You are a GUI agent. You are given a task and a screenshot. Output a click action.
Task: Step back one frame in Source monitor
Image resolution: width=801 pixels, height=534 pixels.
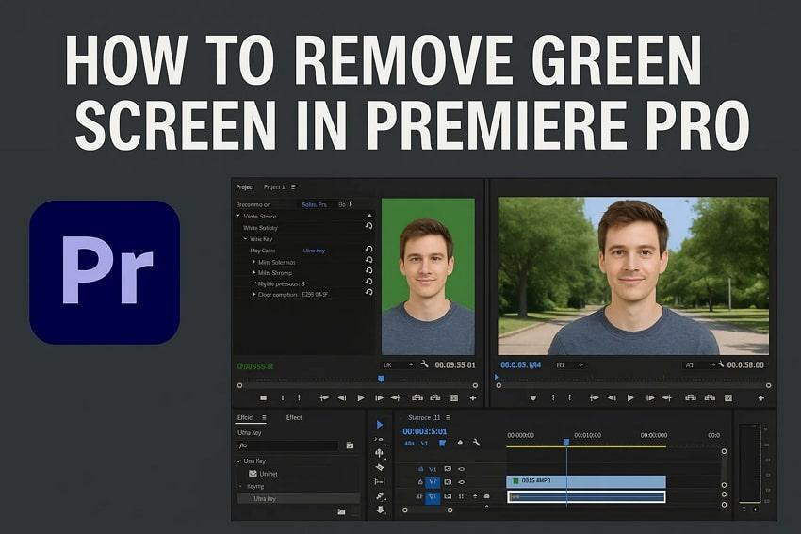[342, 397]
